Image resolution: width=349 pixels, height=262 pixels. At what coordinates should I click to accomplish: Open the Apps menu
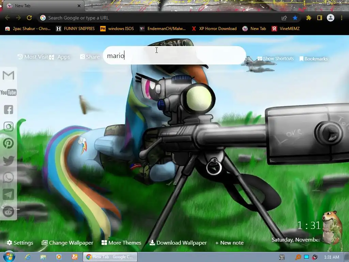pyautogui.click(x=60, y=57)
